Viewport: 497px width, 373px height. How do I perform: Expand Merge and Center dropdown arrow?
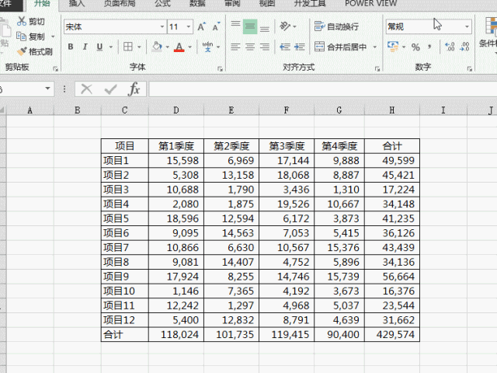(375, 47)
